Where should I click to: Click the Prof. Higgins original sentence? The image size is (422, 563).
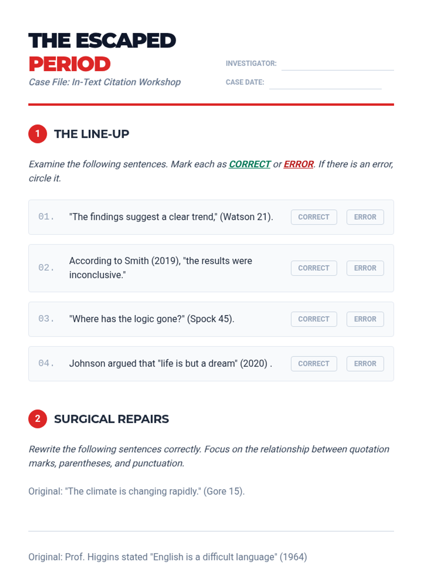click(168, 557)
